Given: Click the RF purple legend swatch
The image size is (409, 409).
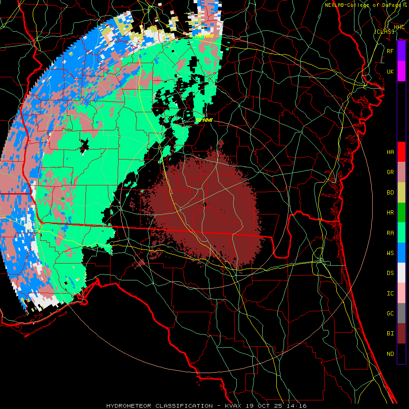Looking at the screenshot, I should (401, 51).
